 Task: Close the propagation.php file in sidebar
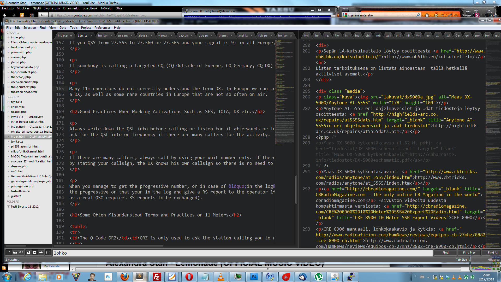tap(8, 186)
